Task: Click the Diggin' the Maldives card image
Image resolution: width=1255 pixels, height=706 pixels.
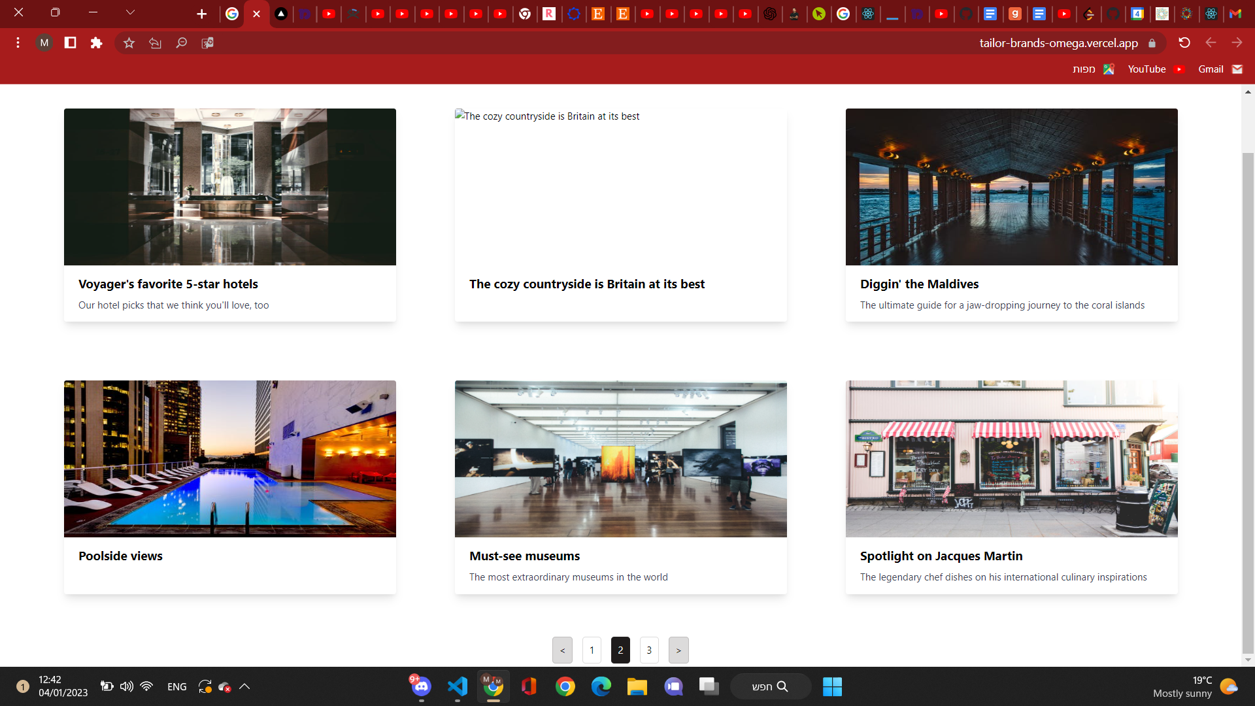Action: (x=1011, y=187)
